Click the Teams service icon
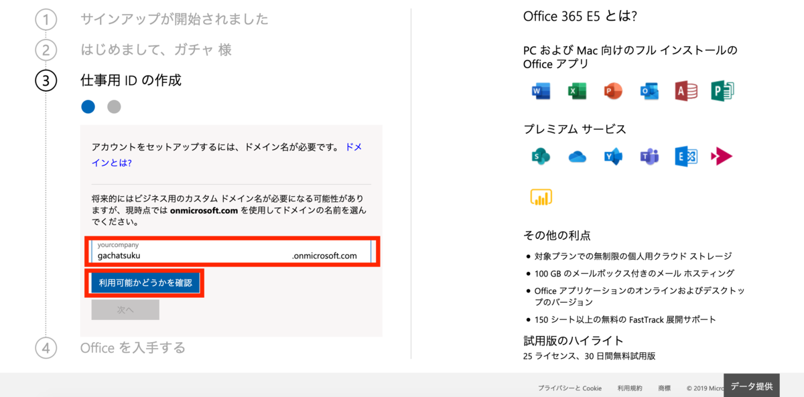The width and height of the screenshot is (804, 397). (x=649, y=156)
